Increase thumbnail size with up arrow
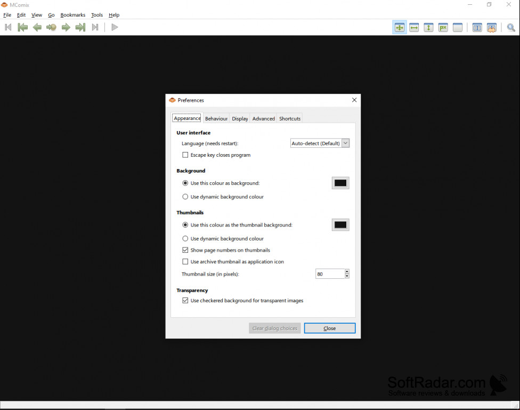The width and height of the screenshot is (520, 410). [x=347, y=271]
